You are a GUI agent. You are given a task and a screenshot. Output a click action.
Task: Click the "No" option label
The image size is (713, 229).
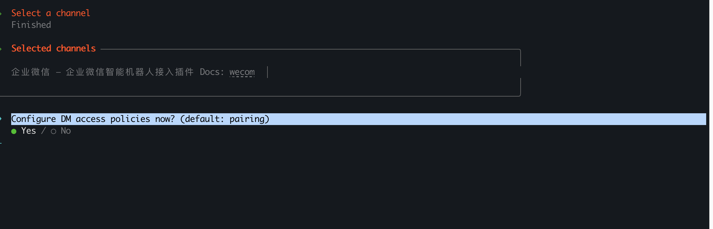coord(66,131)
